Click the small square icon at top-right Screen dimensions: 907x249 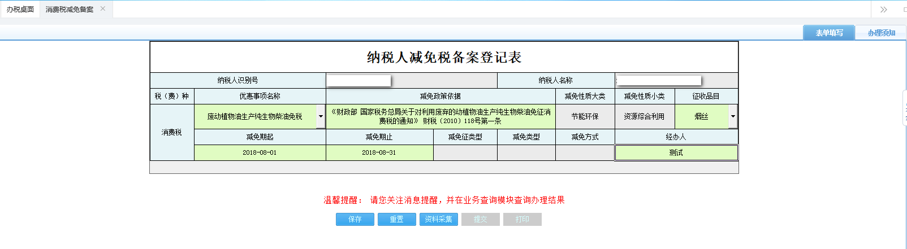point(904,10)
